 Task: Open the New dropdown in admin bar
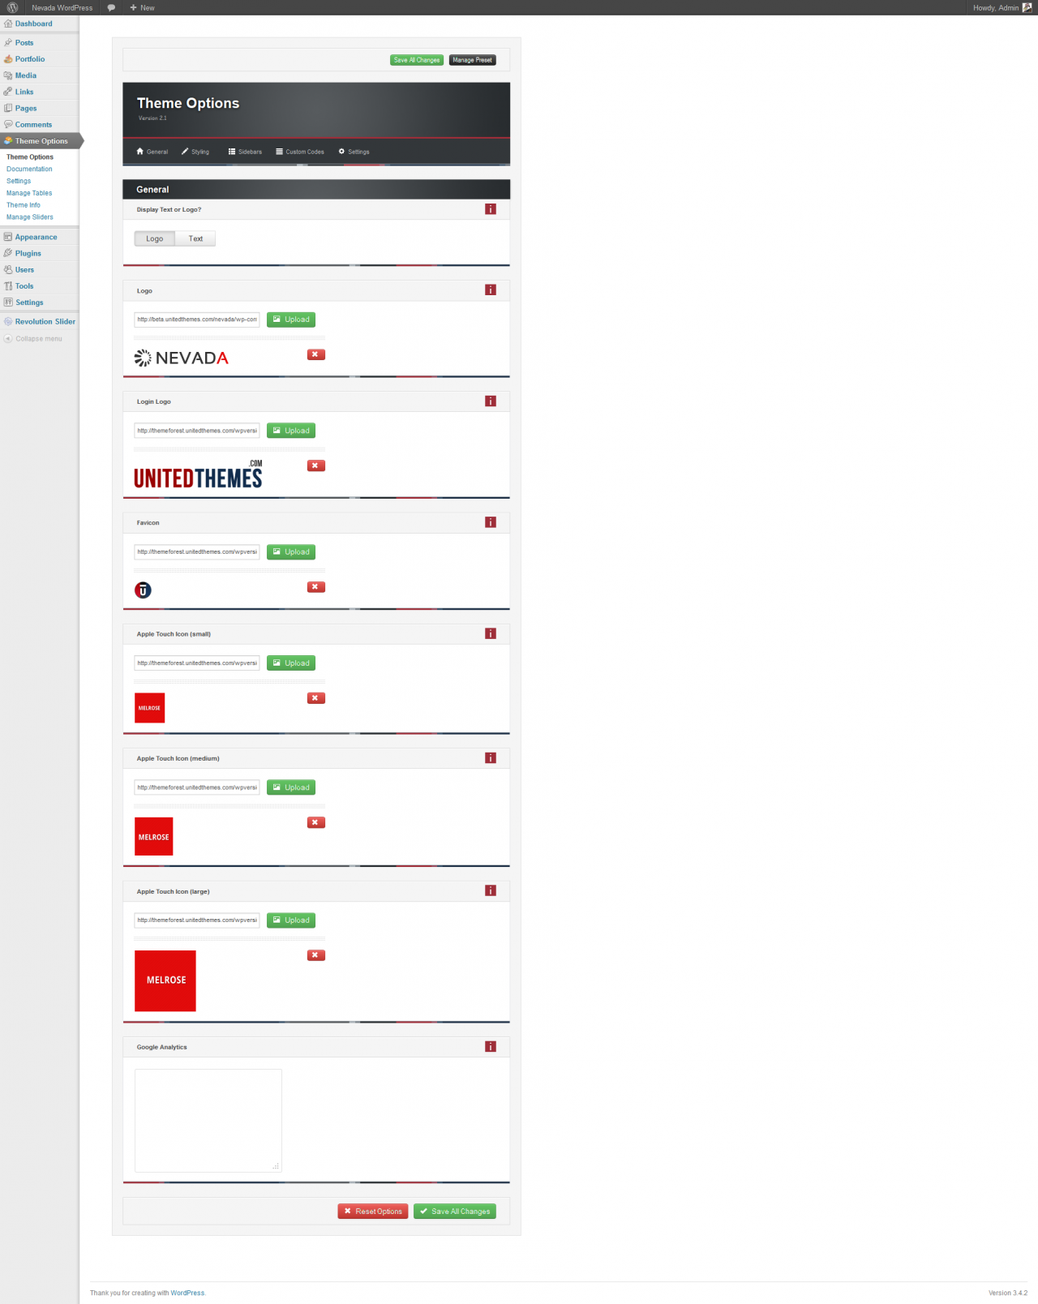click(x=143, y=7)
